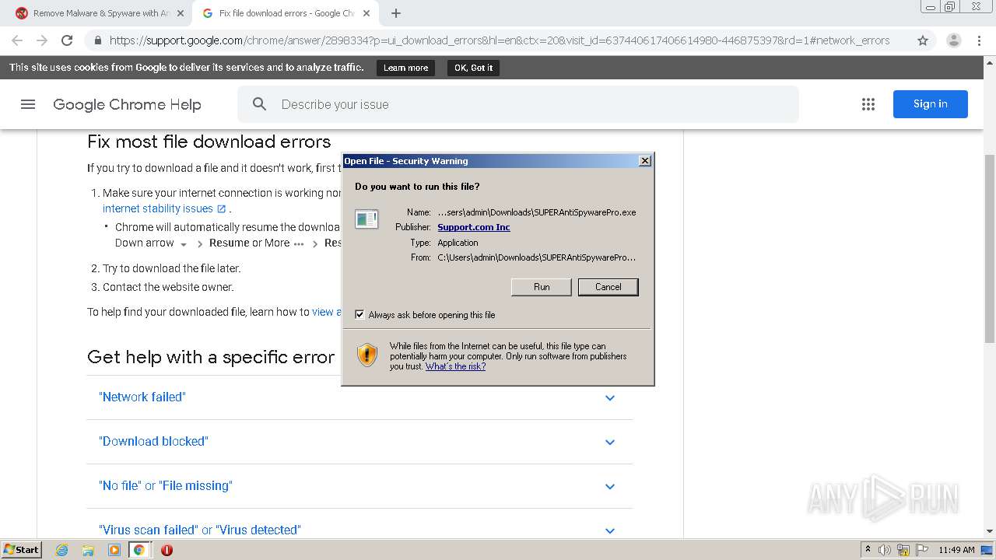Image resolution: width=996 pixels, height=560 pixels.
Task: Show hidden system tray icons
Action: (x=868, y=550)
